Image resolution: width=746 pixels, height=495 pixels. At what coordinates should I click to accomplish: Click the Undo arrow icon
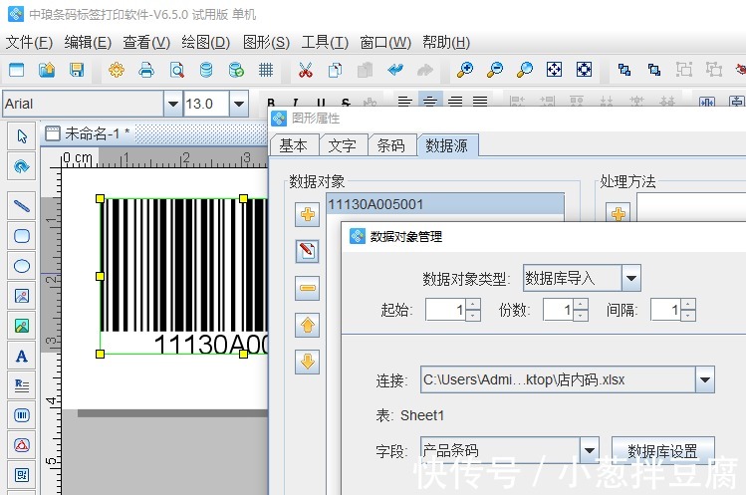(x=394, y=71)
